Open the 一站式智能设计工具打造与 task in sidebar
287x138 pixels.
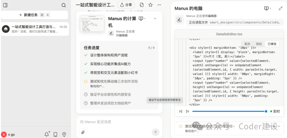click(35, 29)
